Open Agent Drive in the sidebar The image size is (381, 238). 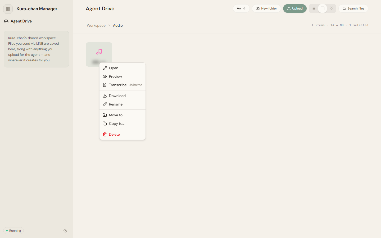18,21
